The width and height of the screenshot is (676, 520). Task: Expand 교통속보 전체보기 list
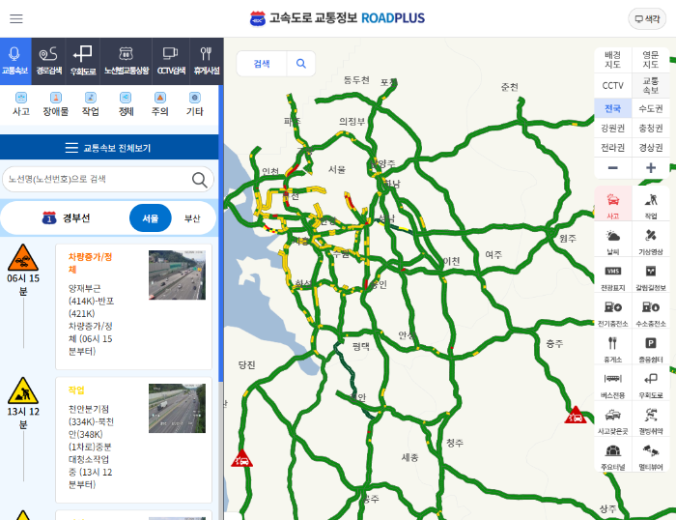point(109,148)
